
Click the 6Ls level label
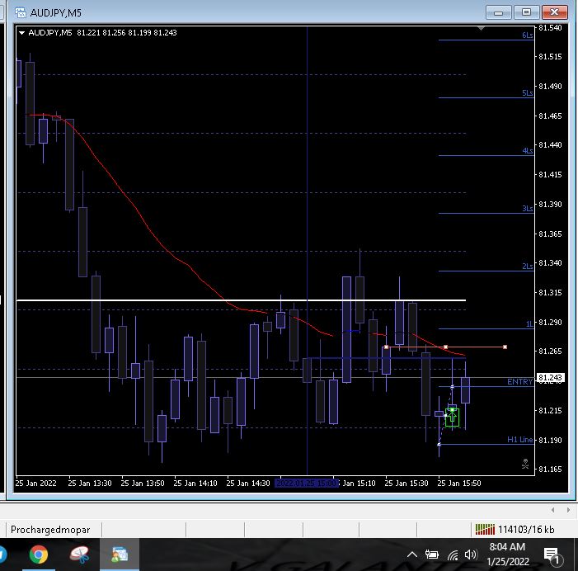[x=528, y=35]
